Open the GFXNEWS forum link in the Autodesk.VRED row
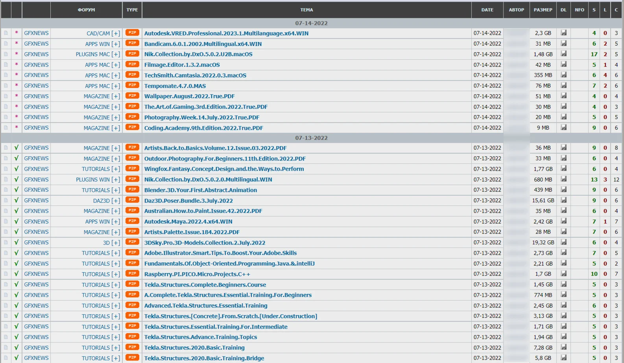 click(x=36, y=33)
